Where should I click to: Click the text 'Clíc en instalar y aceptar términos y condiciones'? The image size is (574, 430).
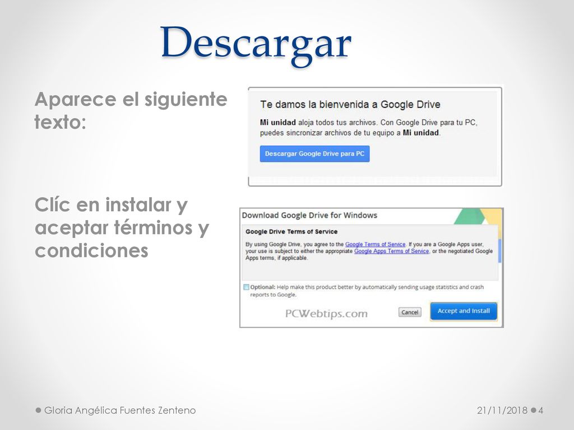click(x=122, y=227)
